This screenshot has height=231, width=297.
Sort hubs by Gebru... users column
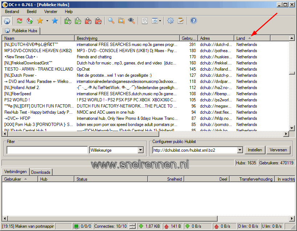[189, 38]
